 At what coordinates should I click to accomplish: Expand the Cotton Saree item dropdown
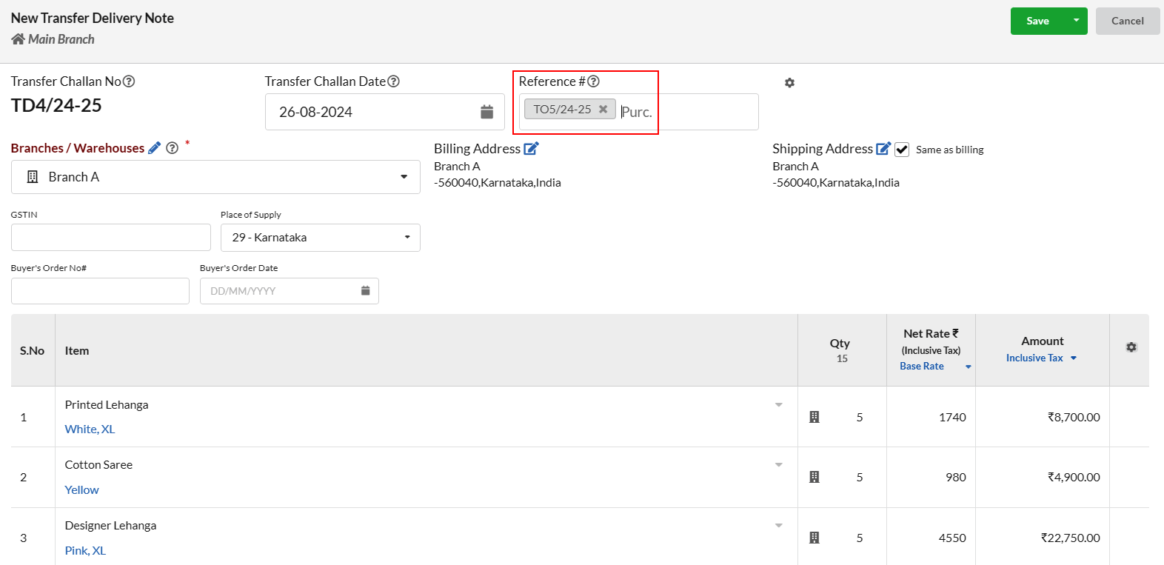[779, 465]
